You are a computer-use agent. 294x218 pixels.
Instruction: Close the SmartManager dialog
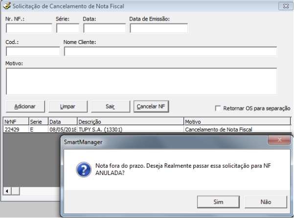(279, 140)
